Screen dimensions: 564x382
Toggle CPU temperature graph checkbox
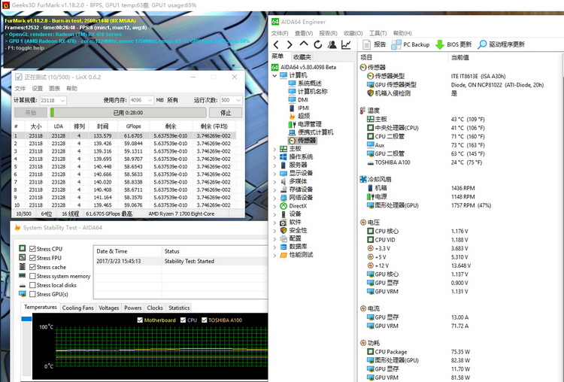pos(183,320)
